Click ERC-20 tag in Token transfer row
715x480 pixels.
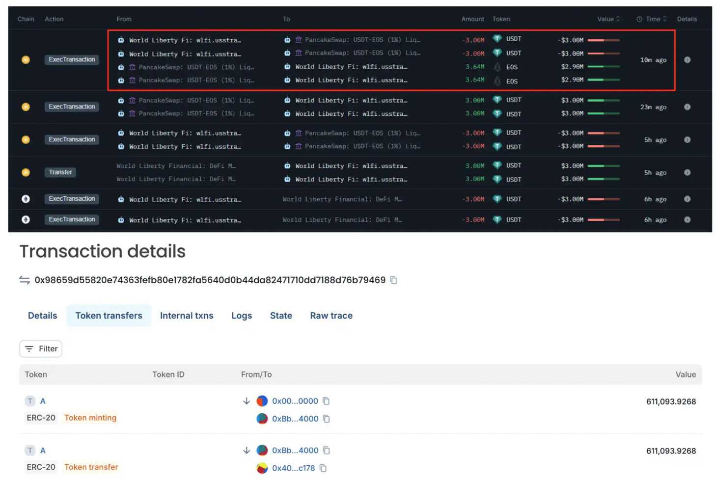41,467
